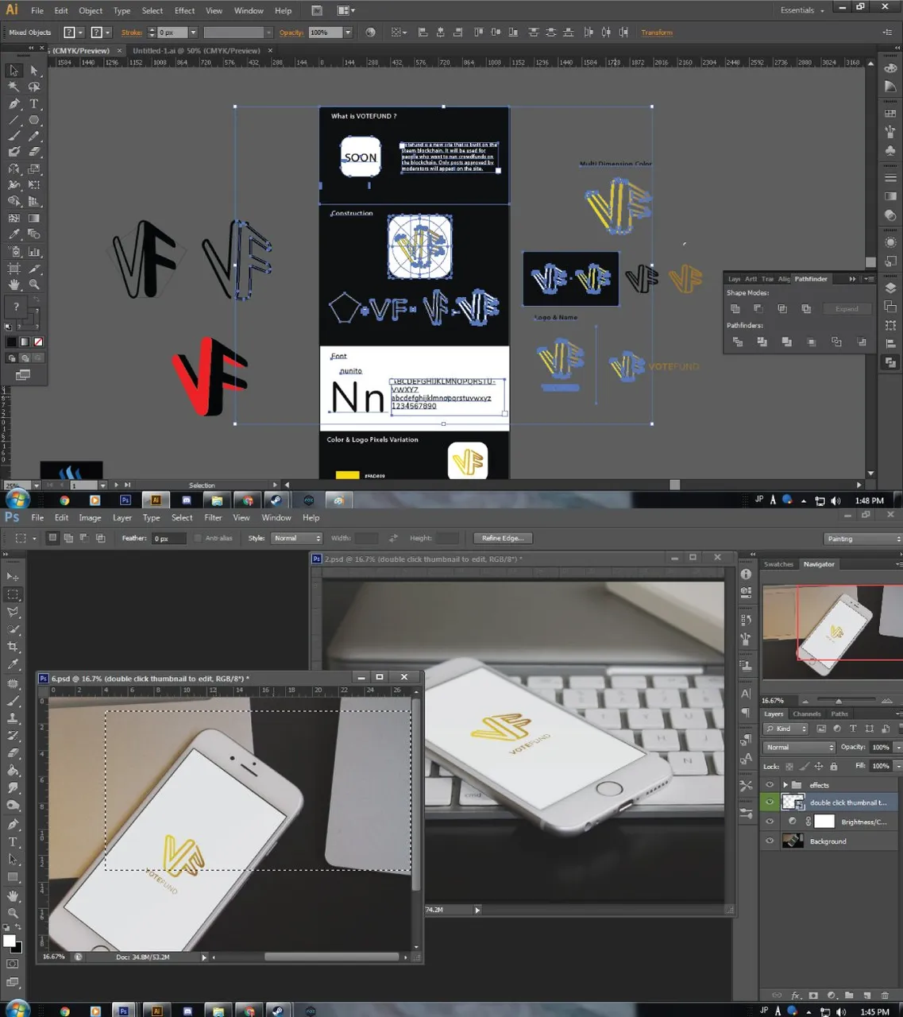Tick the Anti-alias checkbox

198,538
